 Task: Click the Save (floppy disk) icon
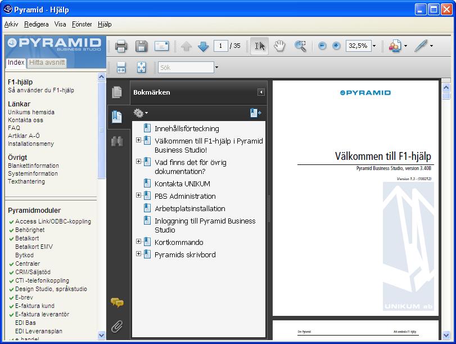click(x=141, y=46)
